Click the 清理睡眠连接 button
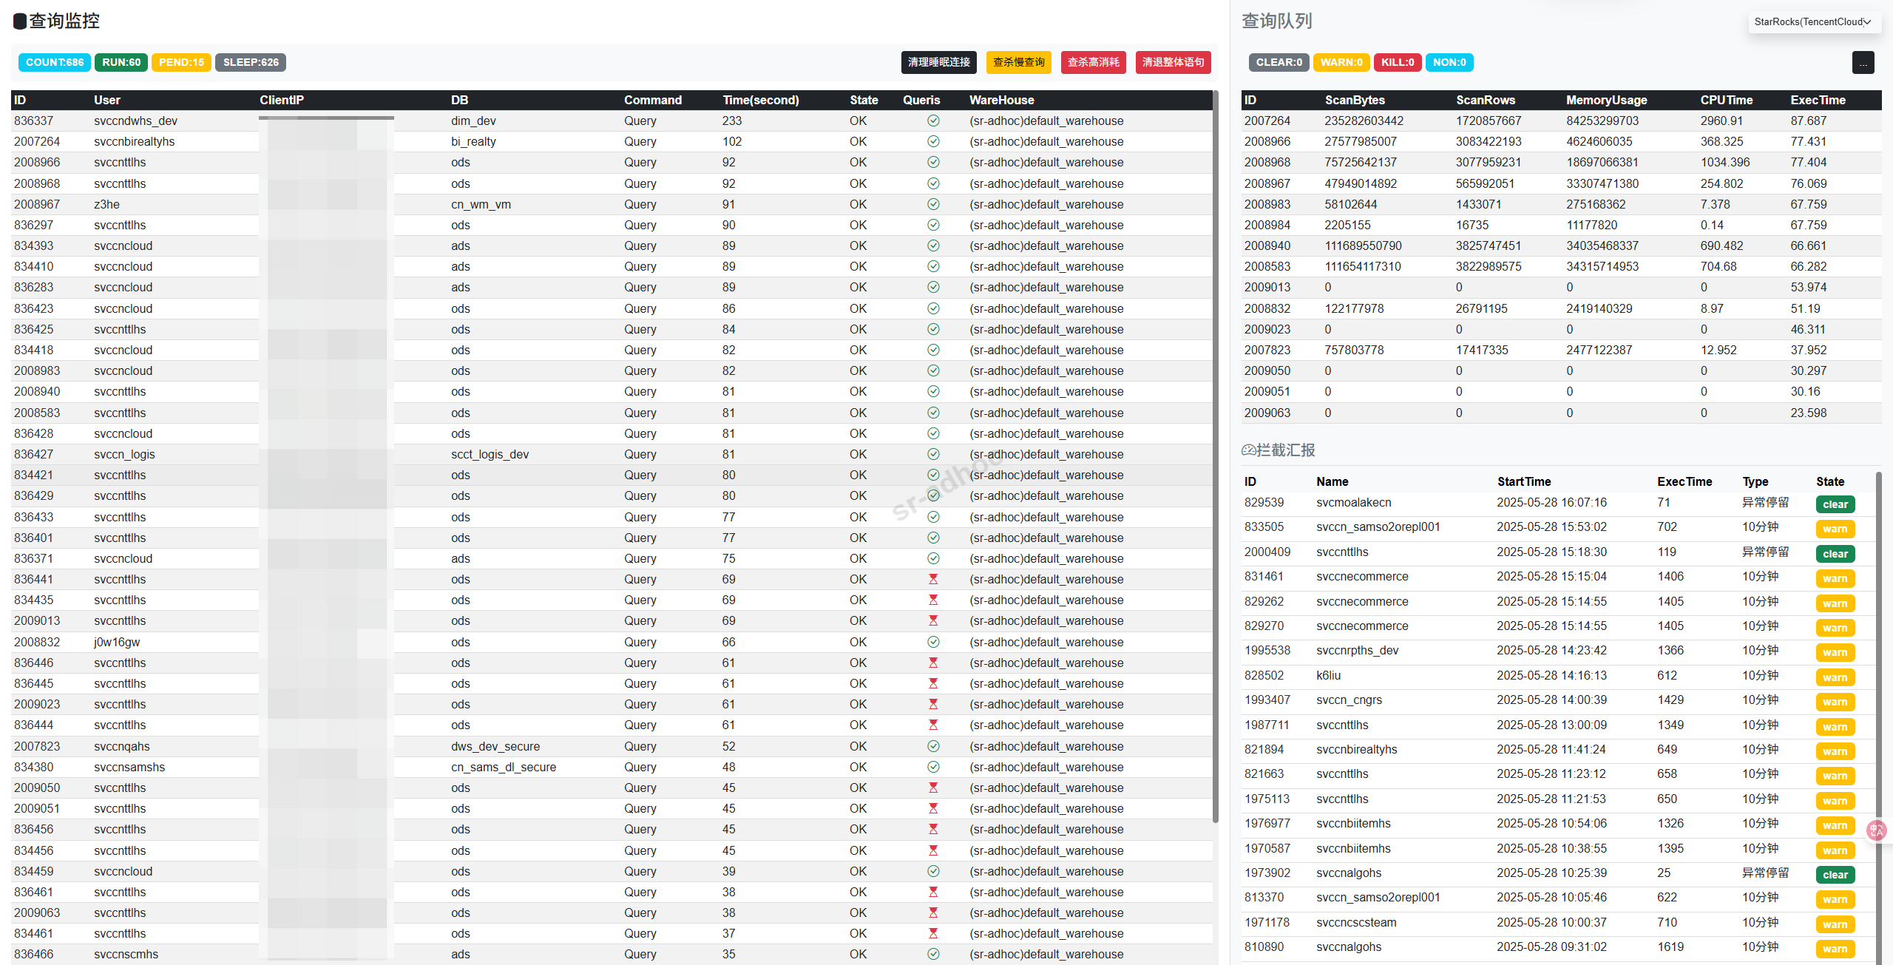This screenshot has height=965, width=1893. (938, 62)
